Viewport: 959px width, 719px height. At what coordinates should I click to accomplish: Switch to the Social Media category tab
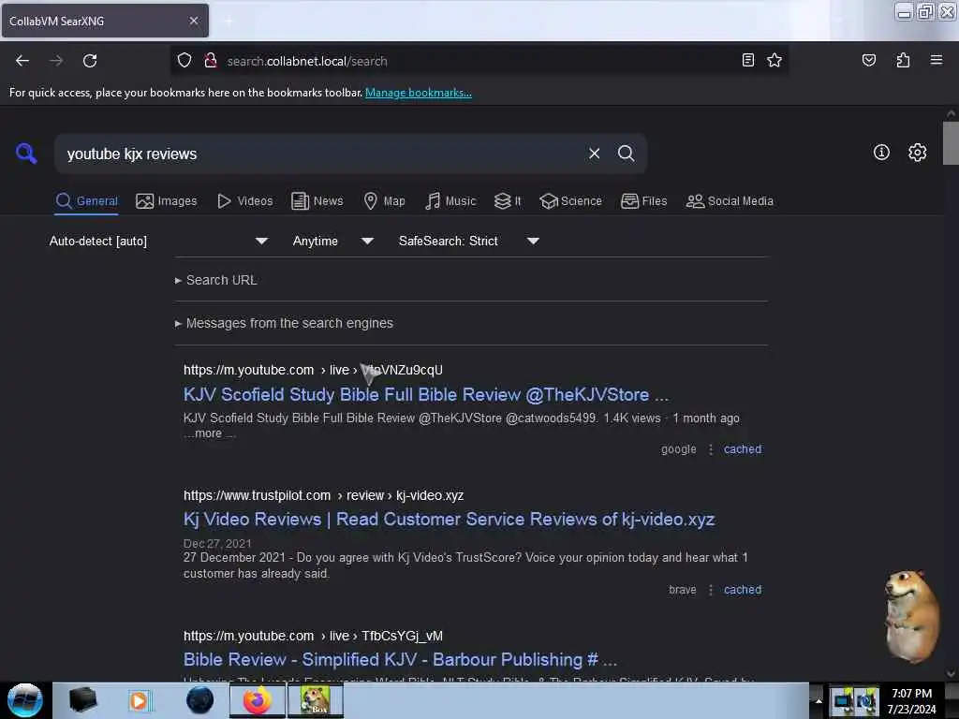pos(730,201)
